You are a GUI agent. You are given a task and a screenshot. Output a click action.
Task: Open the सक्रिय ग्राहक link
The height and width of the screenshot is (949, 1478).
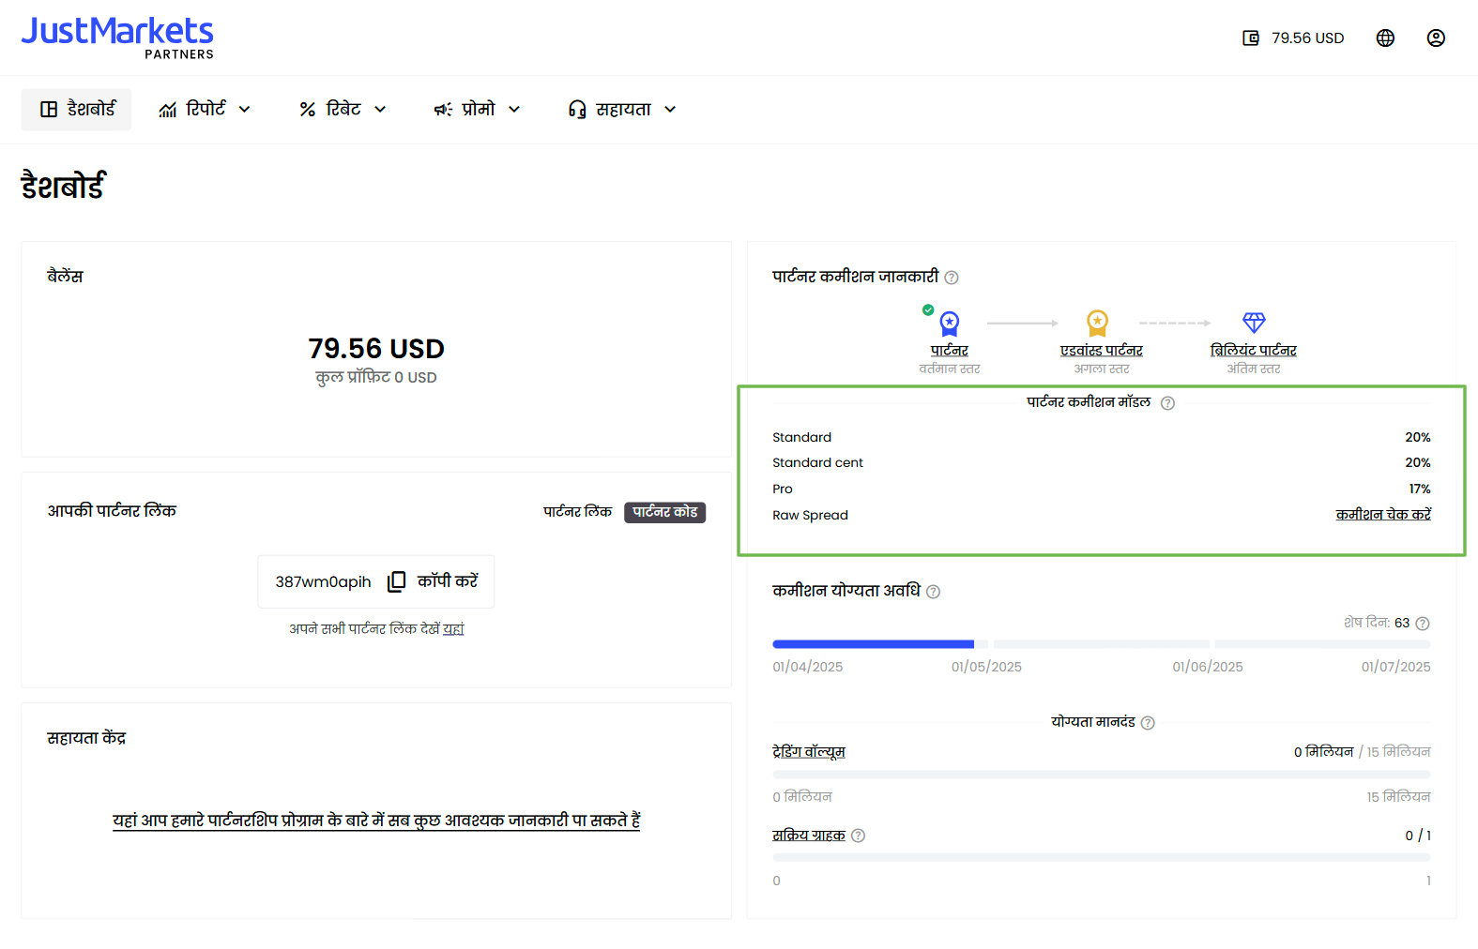[x=809, y=836]
